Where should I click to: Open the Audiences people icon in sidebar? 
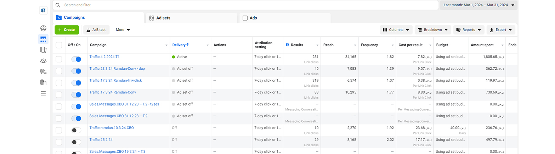[x=43, y=61]
